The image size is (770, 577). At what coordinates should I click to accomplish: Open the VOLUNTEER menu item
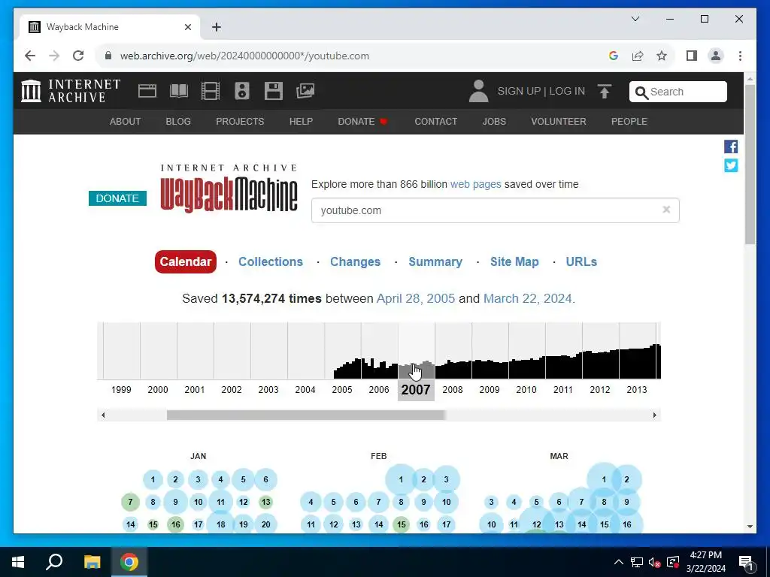point(559,121)
